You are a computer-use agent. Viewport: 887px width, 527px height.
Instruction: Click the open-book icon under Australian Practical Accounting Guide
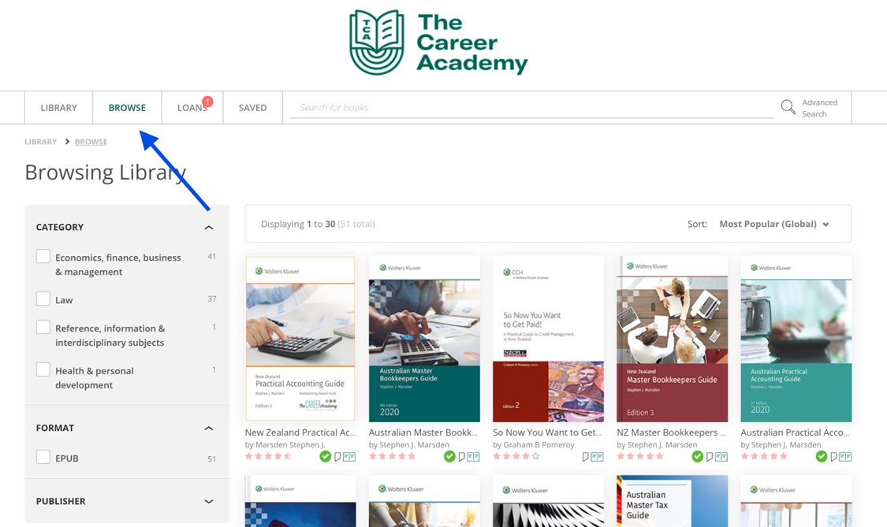tap(845, 456)
